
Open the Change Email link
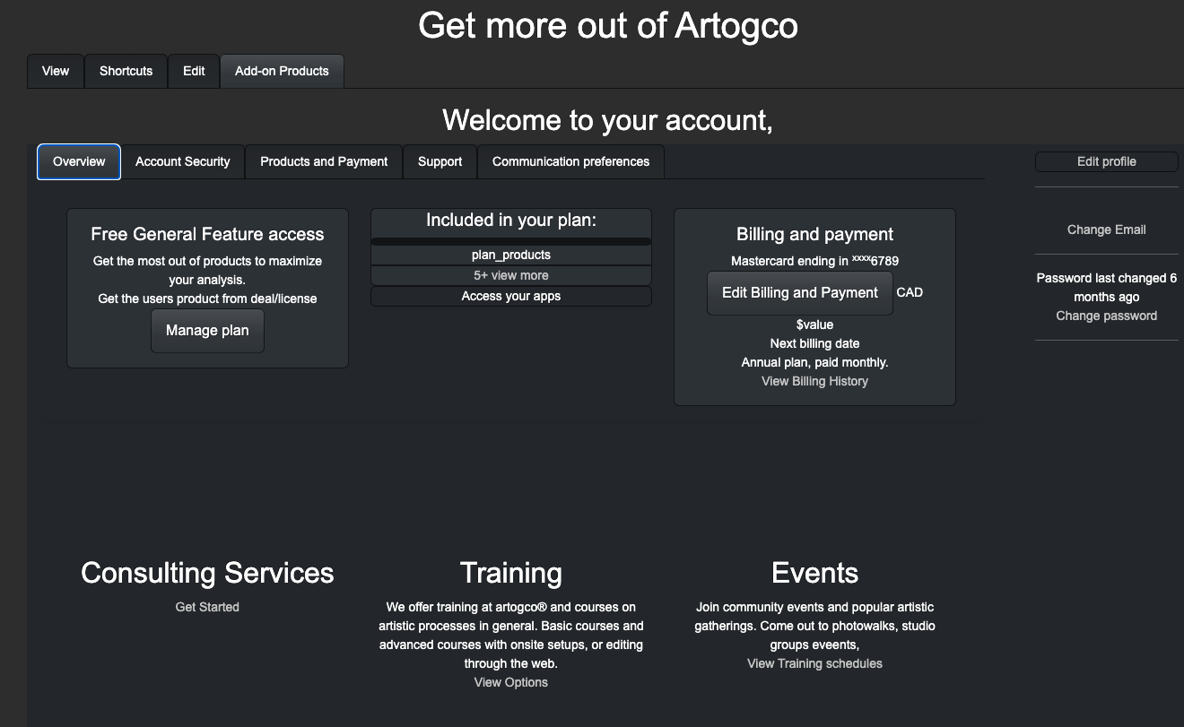pyautogui.click(x=1107, y=229)
